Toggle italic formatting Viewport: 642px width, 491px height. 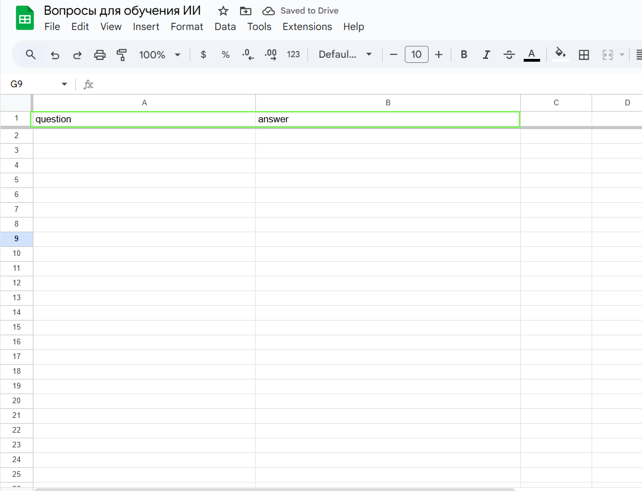click(486, 55)
